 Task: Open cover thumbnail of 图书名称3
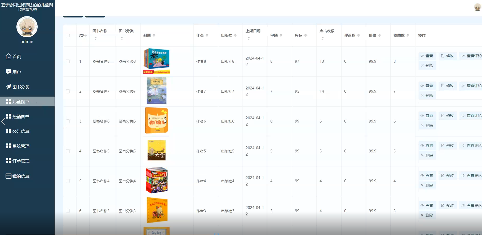tap(157, 210)
